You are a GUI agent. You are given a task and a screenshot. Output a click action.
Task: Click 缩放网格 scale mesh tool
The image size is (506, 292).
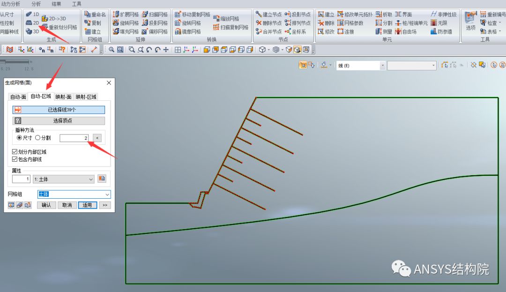[x=226, y=18]
